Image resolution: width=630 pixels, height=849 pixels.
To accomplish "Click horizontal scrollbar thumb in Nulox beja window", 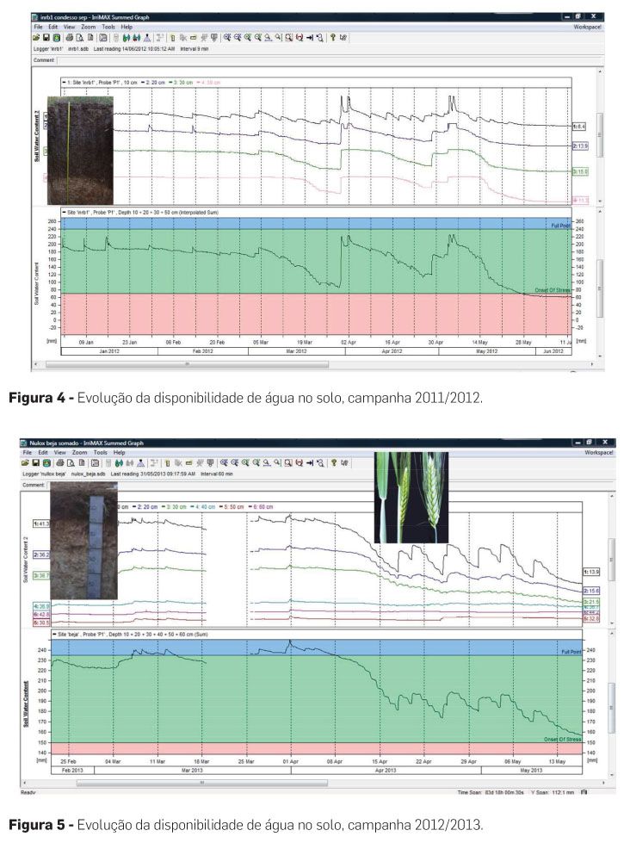I will pos(202,783).
